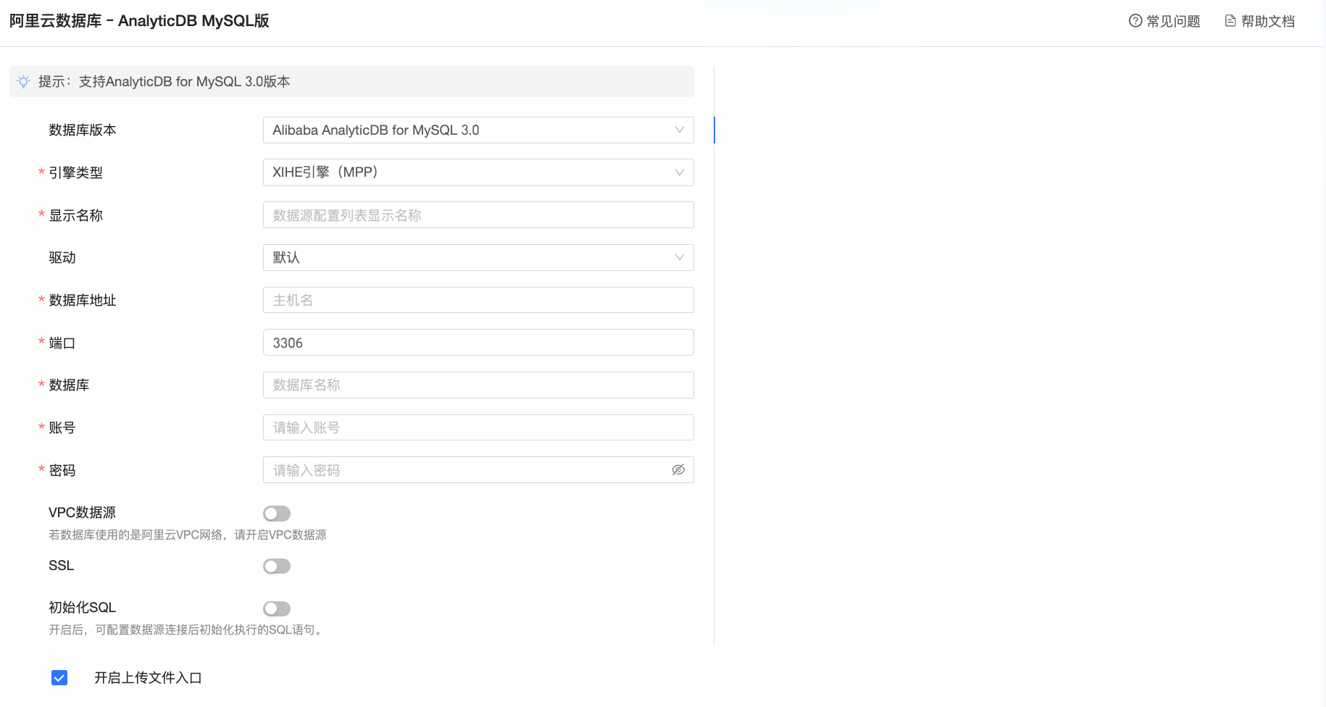
Task: Click the 初始化SQL description text
Action: [185, 630]
